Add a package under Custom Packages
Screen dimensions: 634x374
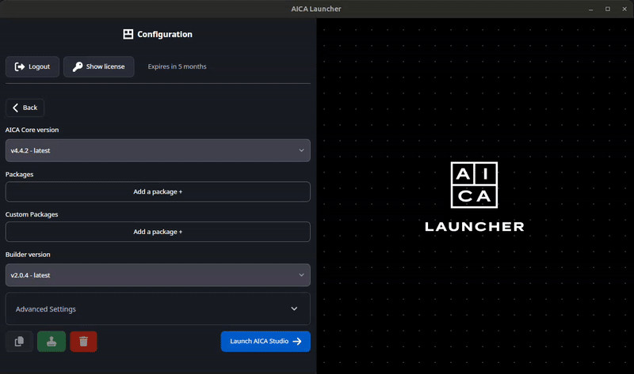(158, 232)
